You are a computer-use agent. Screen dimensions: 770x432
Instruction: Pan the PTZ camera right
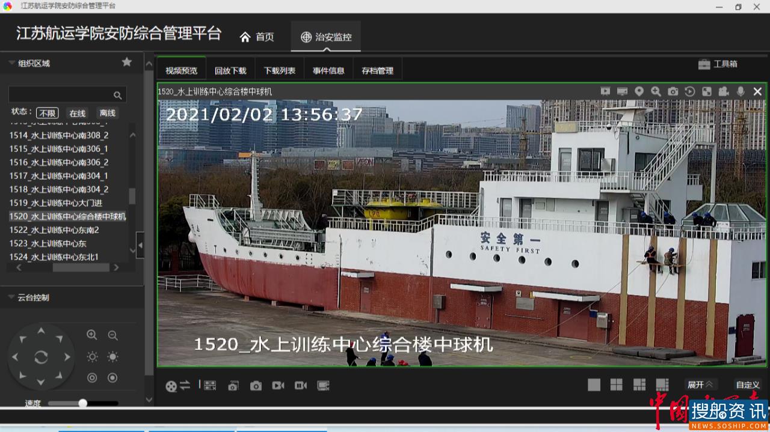pos(67,357)
